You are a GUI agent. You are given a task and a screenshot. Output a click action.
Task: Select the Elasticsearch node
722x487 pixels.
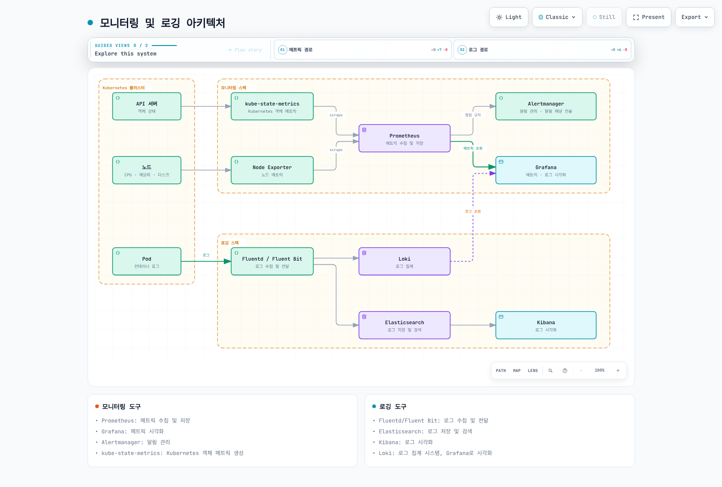pyautogui.click(x=404, y=325)
